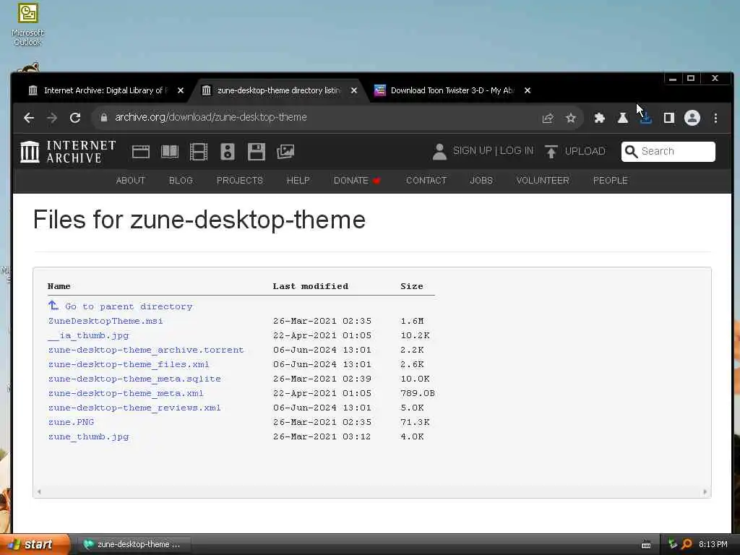Open the Windows Start button
Screen dimensions: 740x555
35,544
